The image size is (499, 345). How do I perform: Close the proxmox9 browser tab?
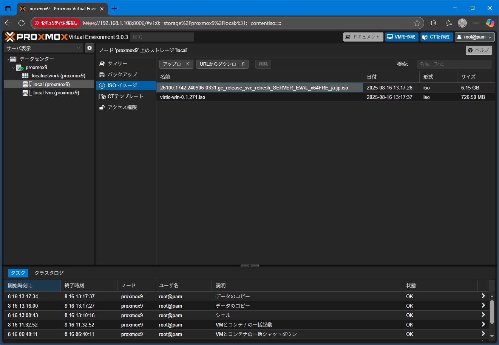[x=102, y=9]
